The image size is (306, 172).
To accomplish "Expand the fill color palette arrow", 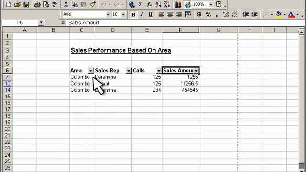I will (x=285, y=14).
